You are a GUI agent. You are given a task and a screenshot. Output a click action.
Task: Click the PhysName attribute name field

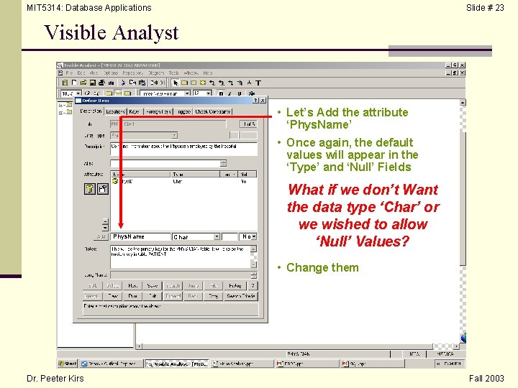(140, 236)
